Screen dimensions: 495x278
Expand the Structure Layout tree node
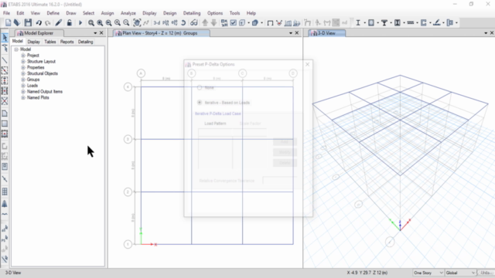(x=23, y=62)
